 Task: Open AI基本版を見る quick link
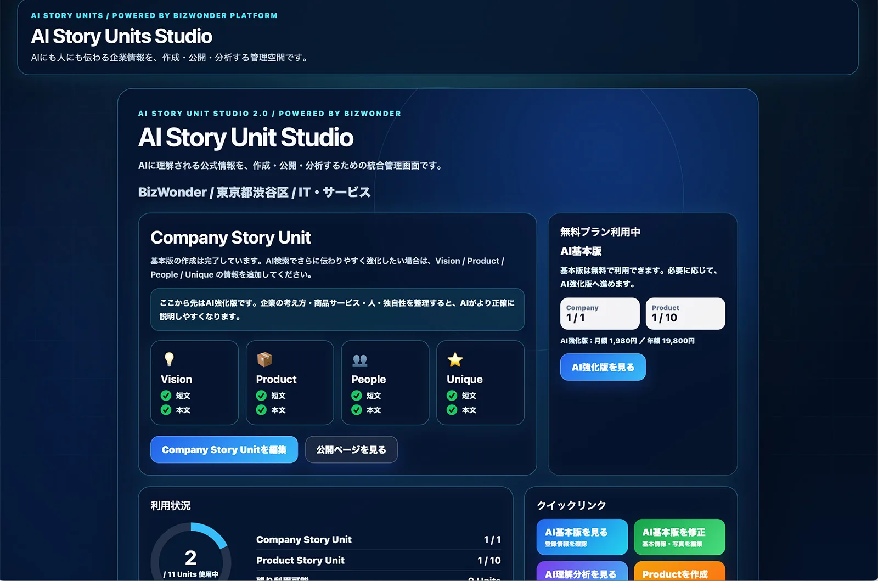coord(582,537)
